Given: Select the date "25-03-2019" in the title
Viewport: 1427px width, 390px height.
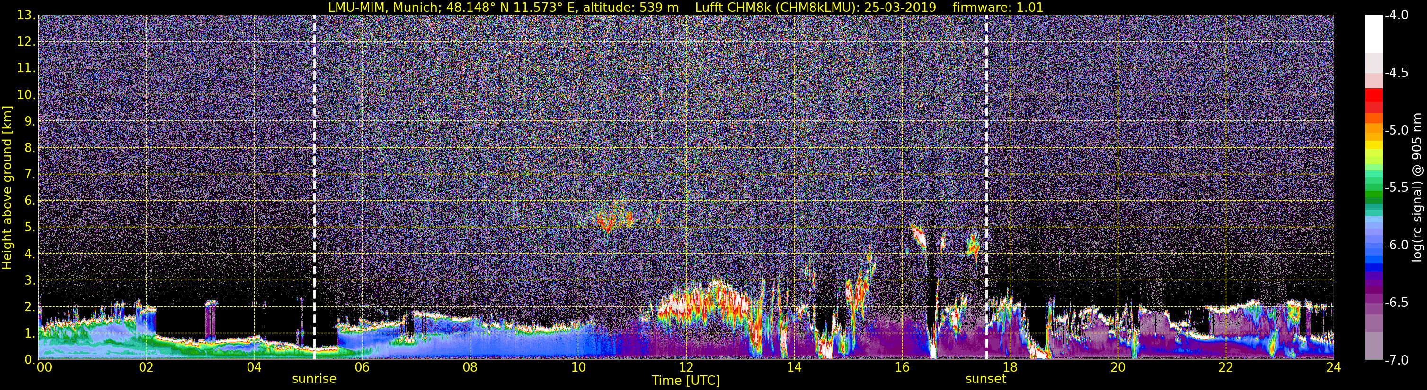Looking at the screenshot, I should pyautogui.click(x=901, y=7).
